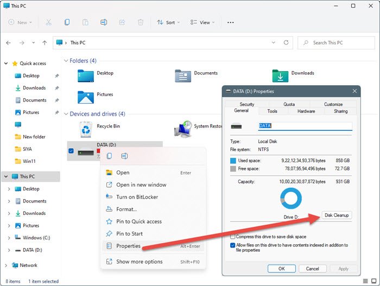Click the Copy icon in context menu
Screen dimensions: 380x286
(x=109, y=156)
